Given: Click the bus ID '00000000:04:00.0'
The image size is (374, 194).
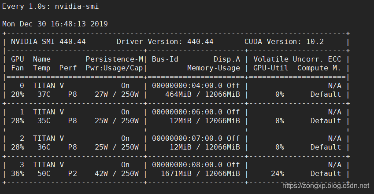Looking at the screenshot, I should [x=187, y=86].
